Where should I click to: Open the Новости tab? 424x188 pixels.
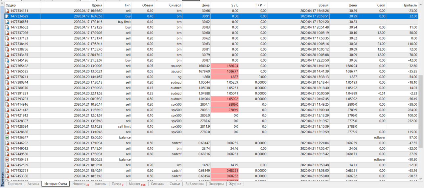click(x=81, y=184)
